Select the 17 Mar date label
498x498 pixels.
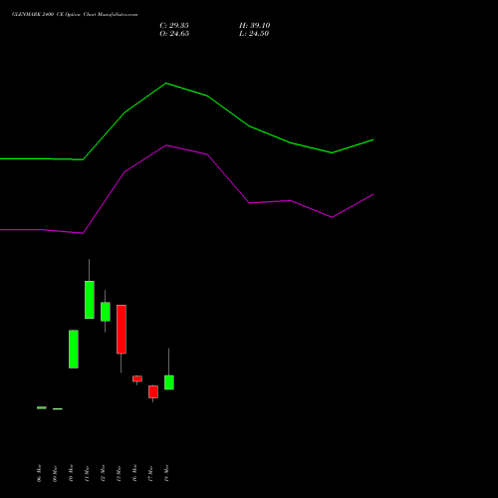click(x=150, y=473)
